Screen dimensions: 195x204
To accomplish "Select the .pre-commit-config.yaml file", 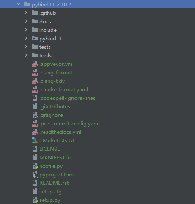I will (x=69, y=124).
